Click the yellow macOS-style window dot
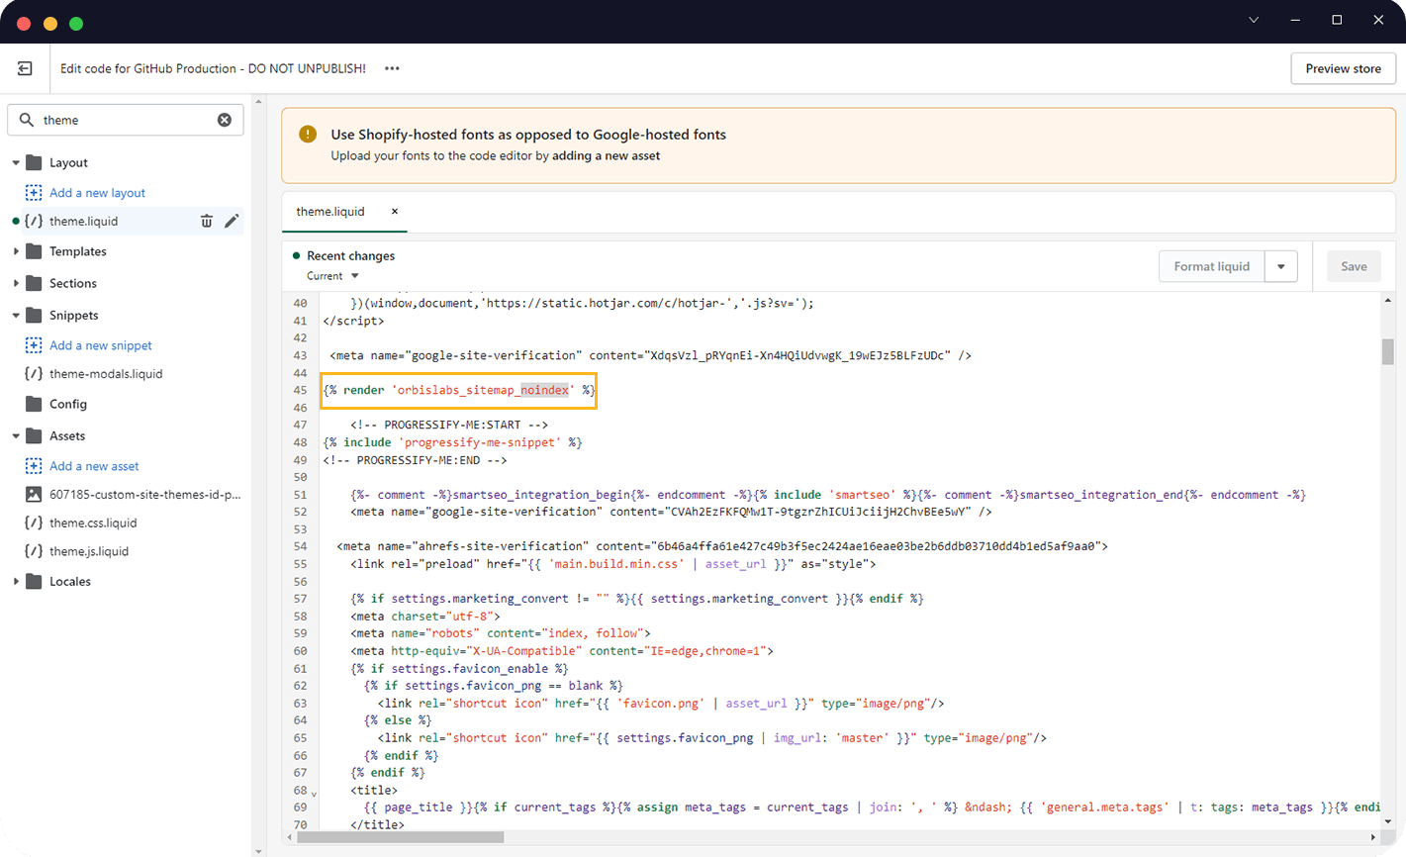This screenshot has width=1406, height=857. (50, 24)
